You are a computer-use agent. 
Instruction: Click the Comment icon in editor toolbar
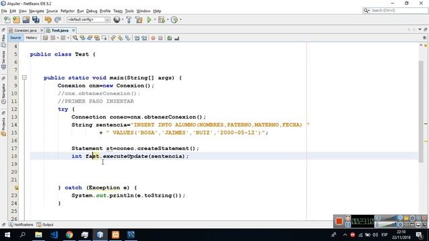click(x=170, y=38)
